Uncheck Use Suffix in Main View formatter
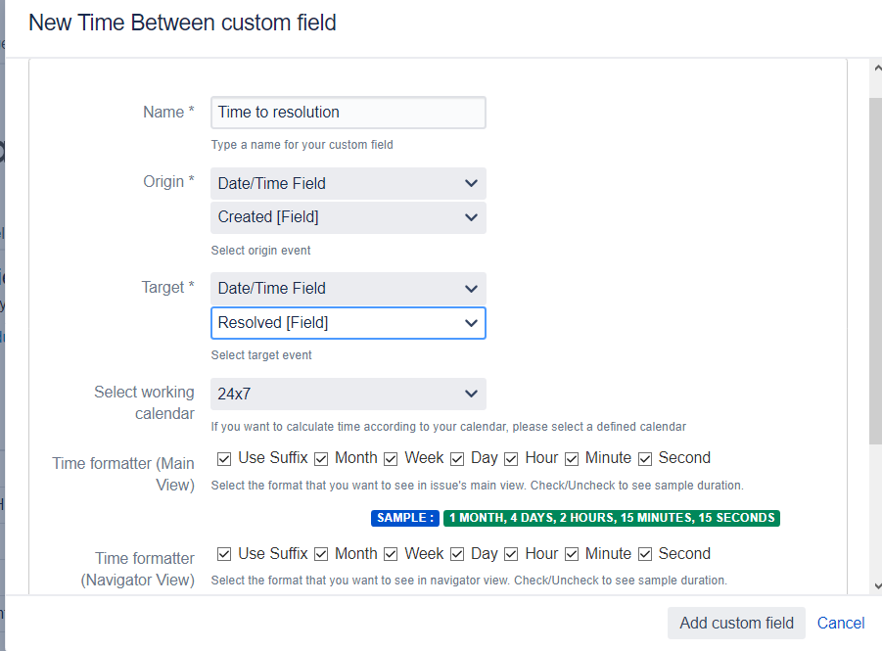 tap(224, 458)
